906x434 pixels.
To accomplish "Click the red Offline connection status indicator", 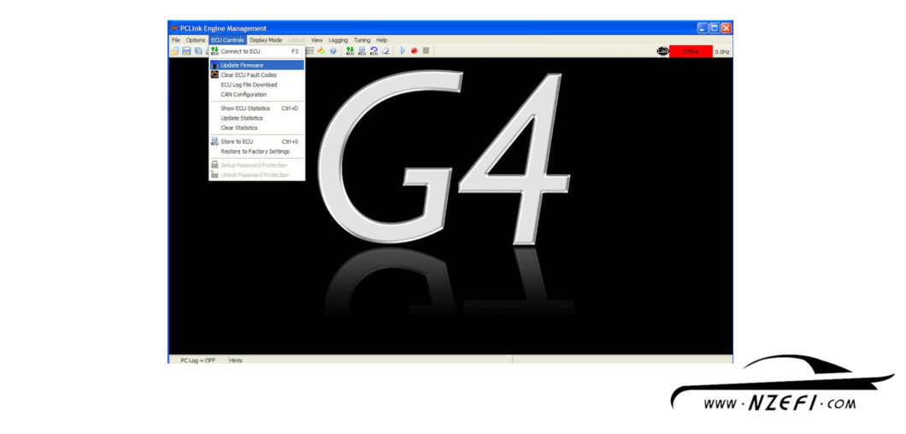I will (x=691, y=52).
